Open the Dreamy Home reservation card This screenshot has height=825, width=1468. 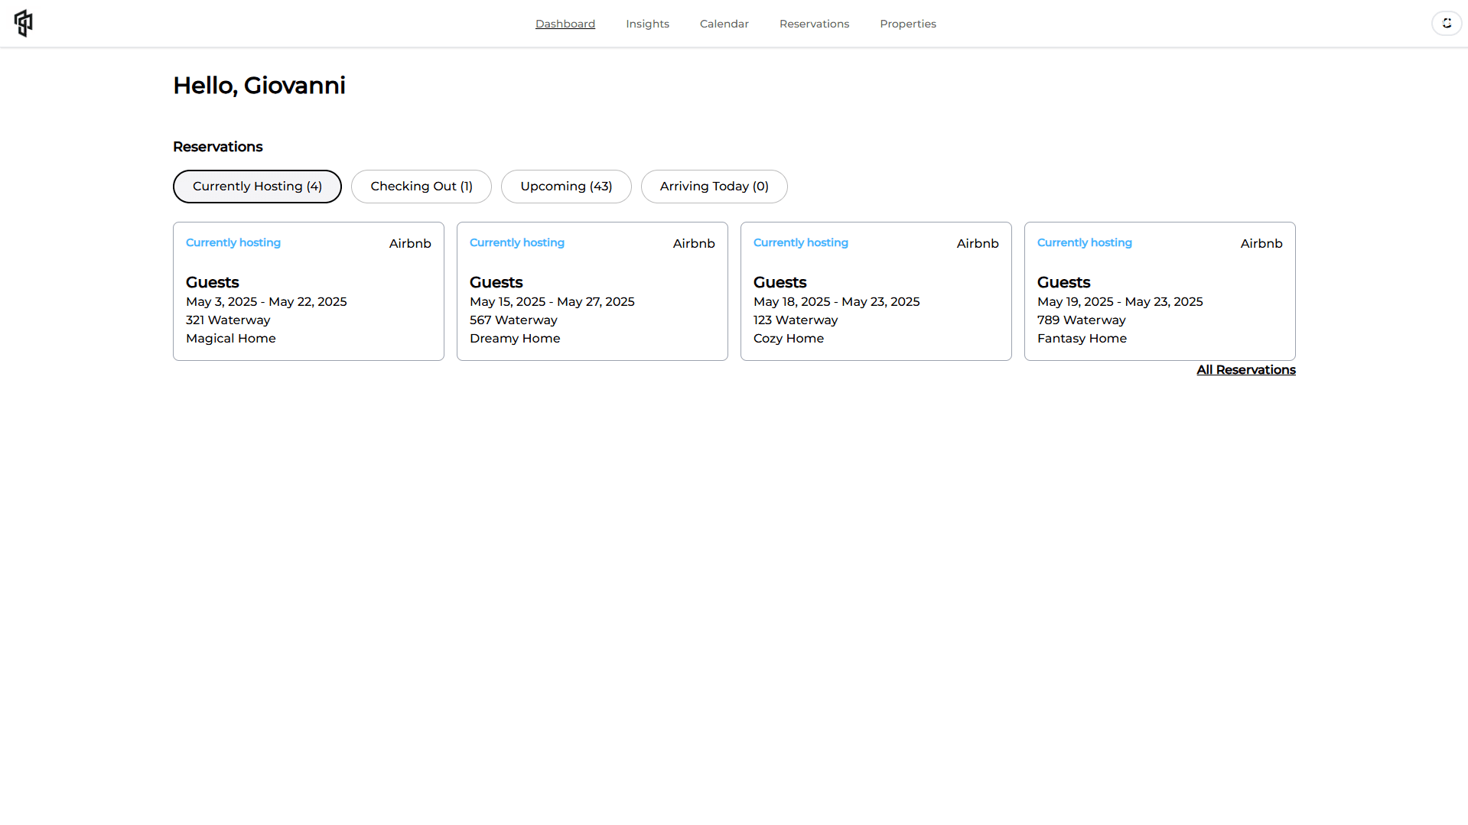click(592, 291)
